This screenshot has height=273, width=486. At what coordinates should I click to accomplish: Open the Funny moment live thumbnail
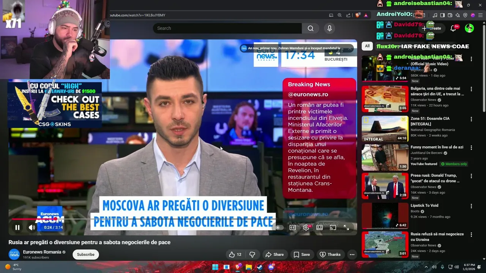point(385,157)
